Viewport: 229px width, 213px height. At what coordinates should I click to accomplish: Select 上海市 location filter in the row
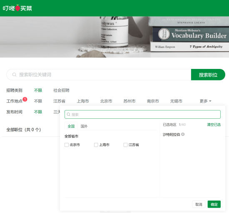pyautogui.click(x=83, y=101)
